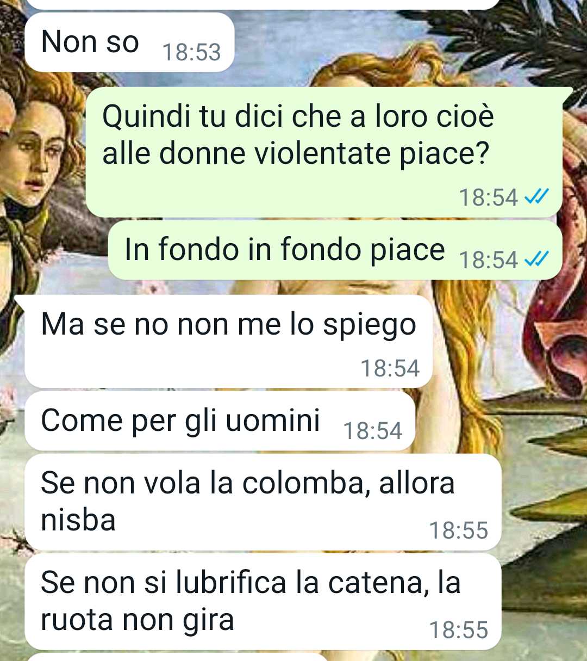
Task: Tap timestamp right of "In fondo in fondo piace"
Action: click(x=489, y=260)
